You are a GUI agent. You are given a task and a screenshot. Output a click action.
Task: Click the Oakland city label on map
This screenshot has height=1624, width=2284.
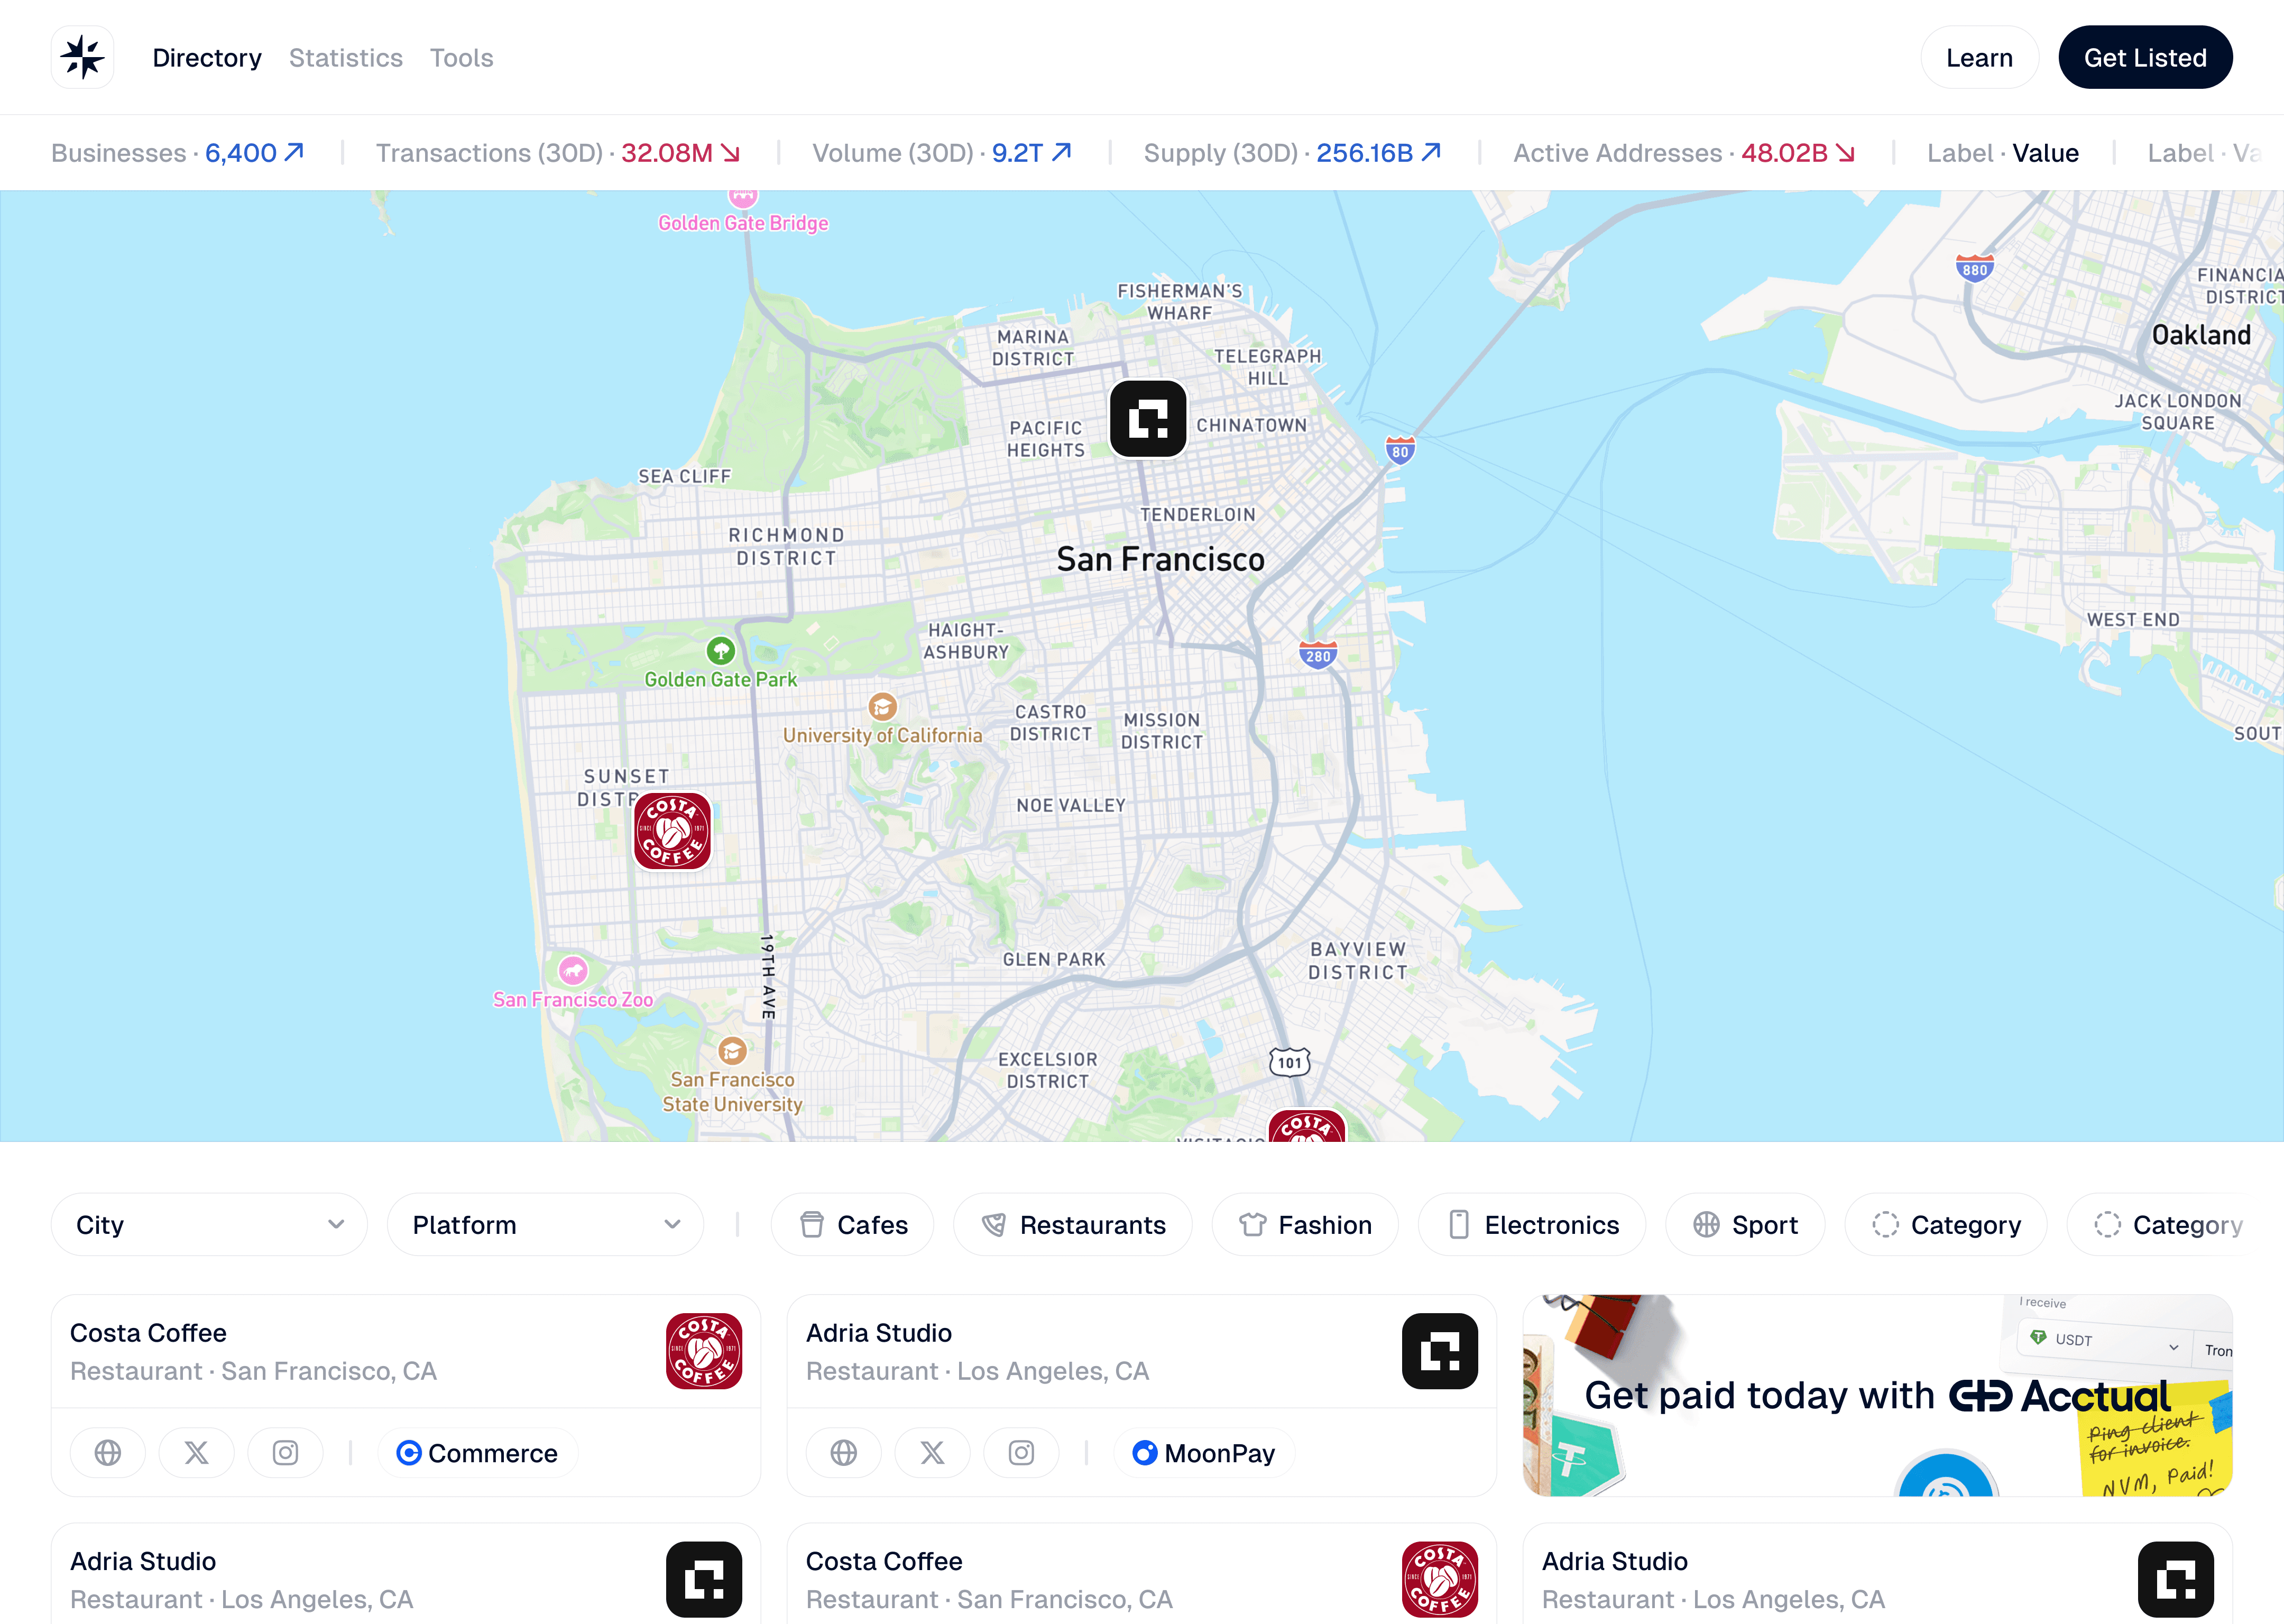[x=2202, y=335]
